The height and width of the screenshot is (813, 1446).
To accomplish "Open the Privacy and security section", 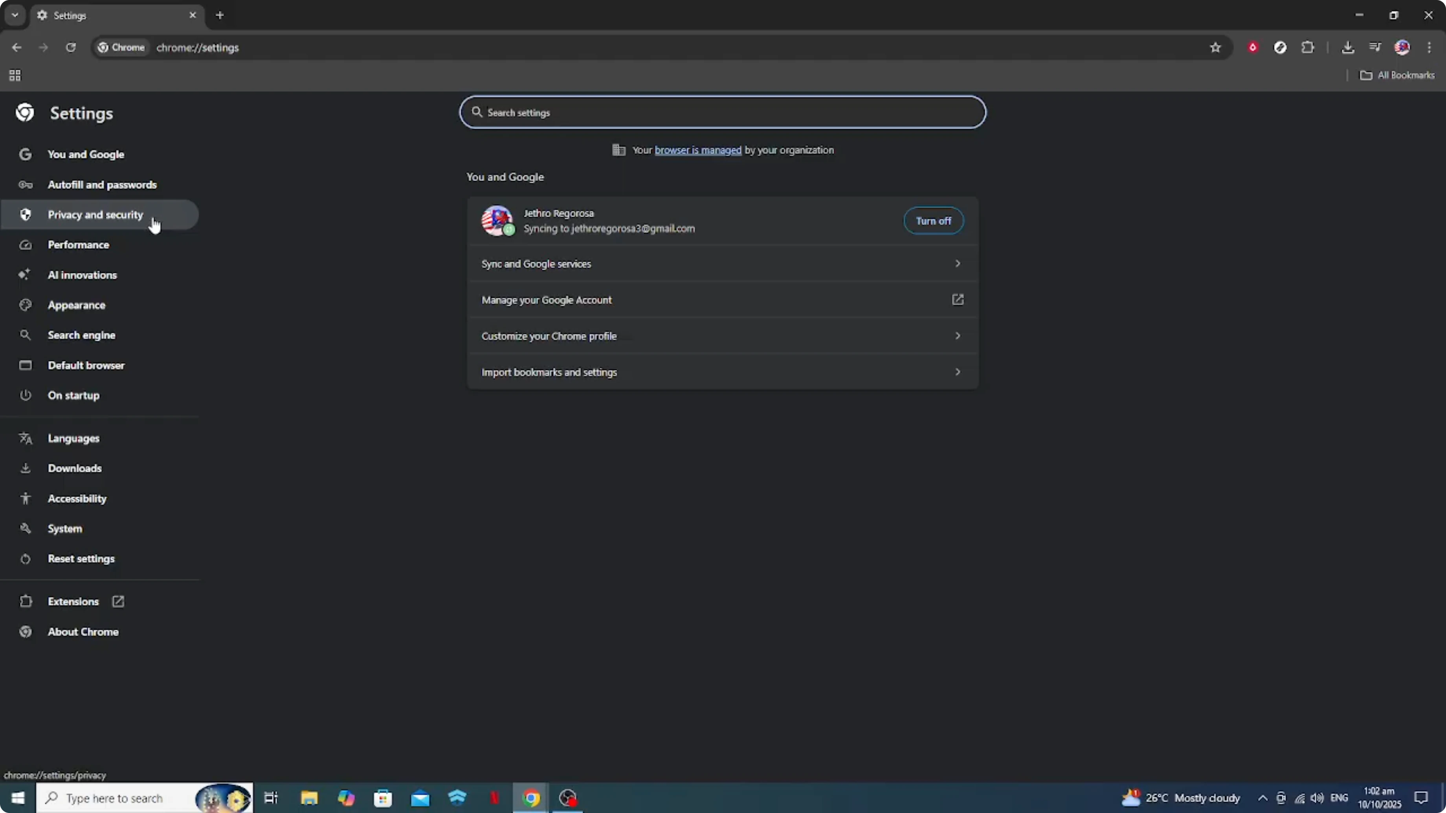I will 95,214.
